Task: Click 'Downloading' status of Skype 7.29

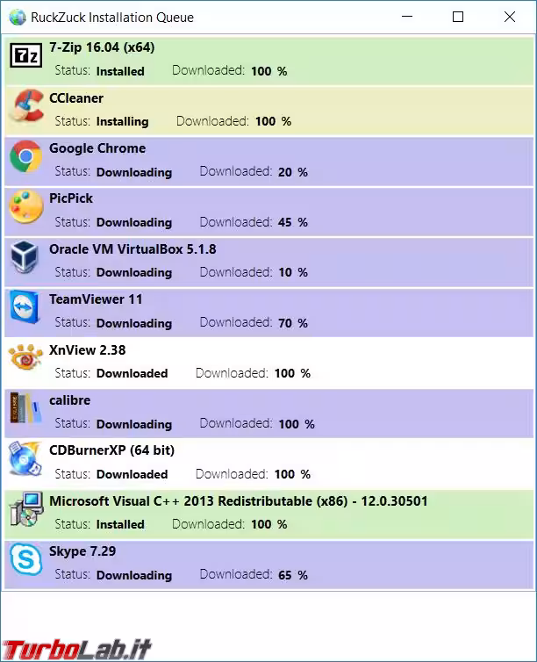Action: point(134,575)
